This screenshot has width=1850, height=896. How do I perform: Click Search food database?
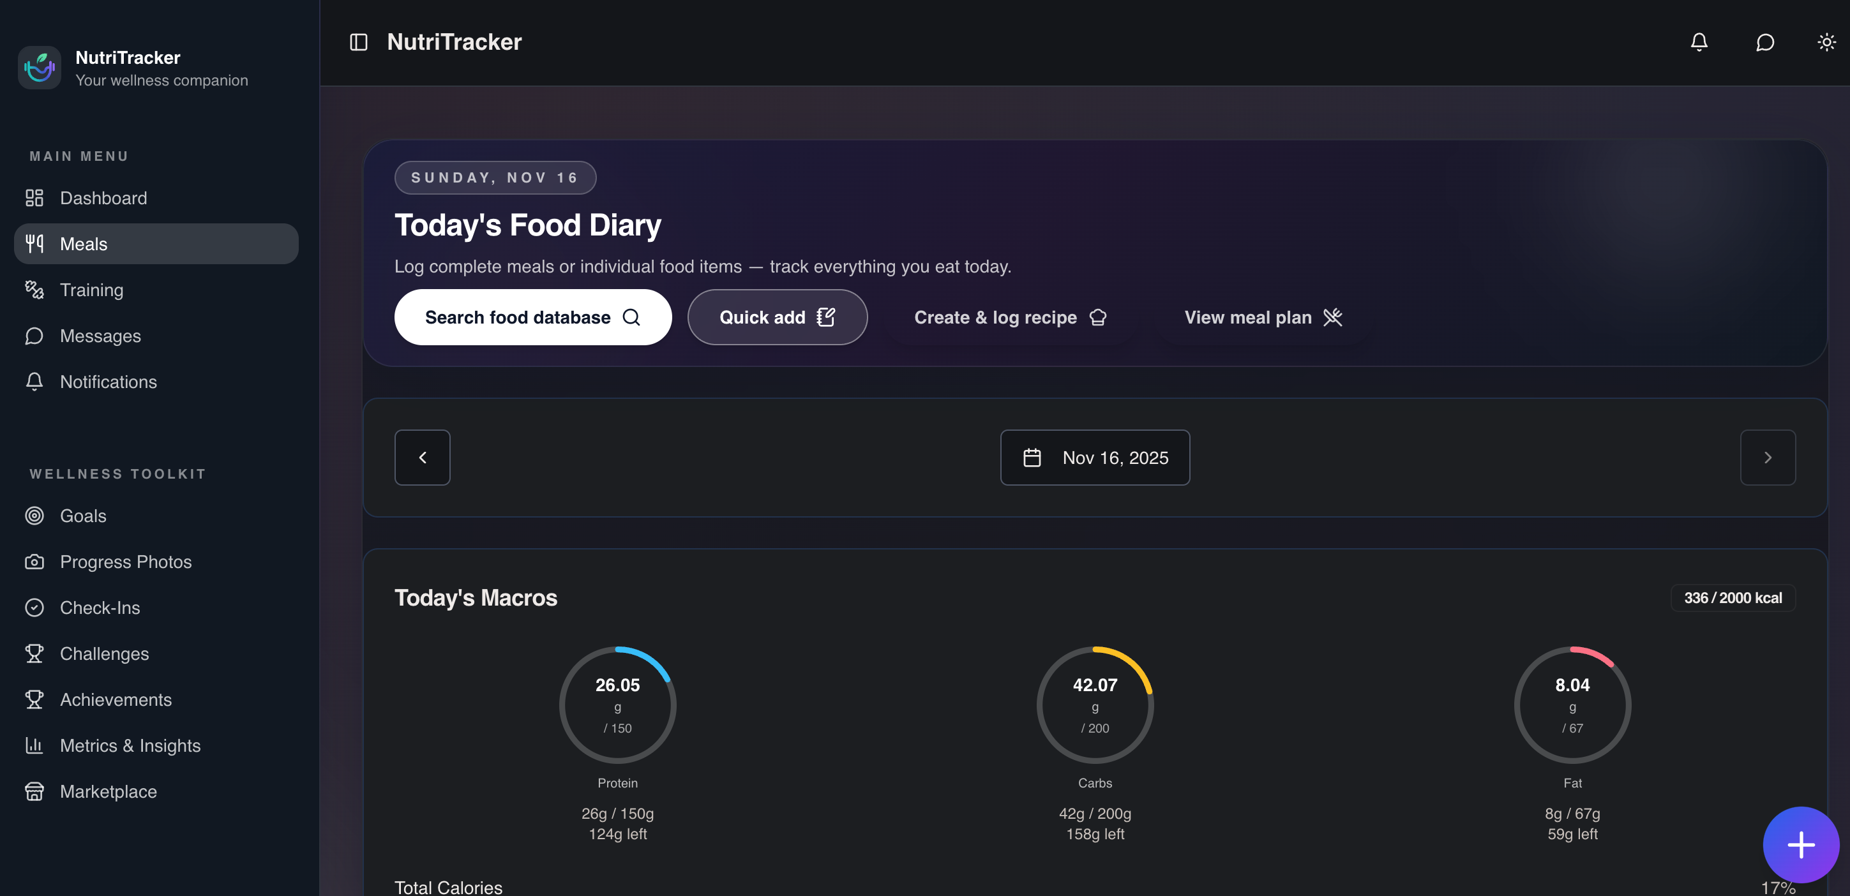532,317
